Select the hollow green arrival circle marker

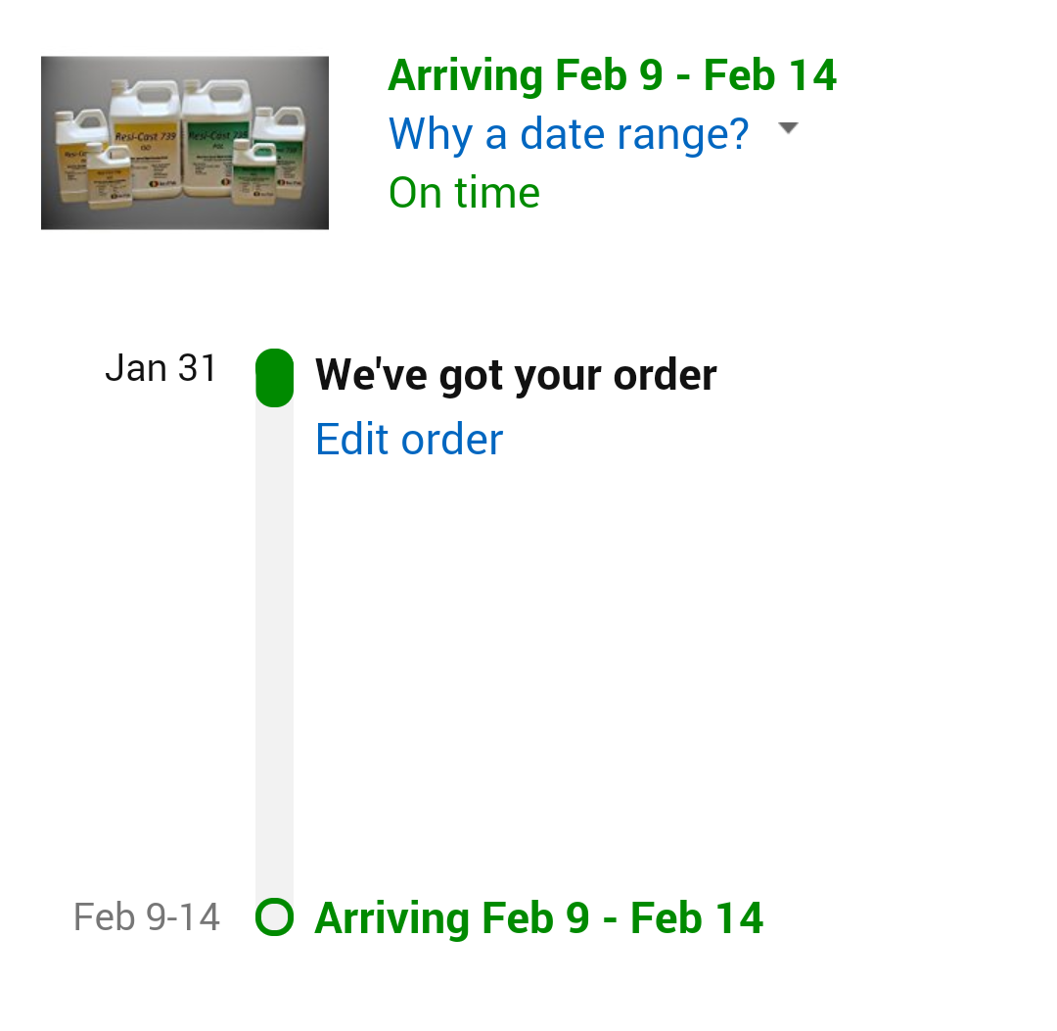tap(274, 917)
